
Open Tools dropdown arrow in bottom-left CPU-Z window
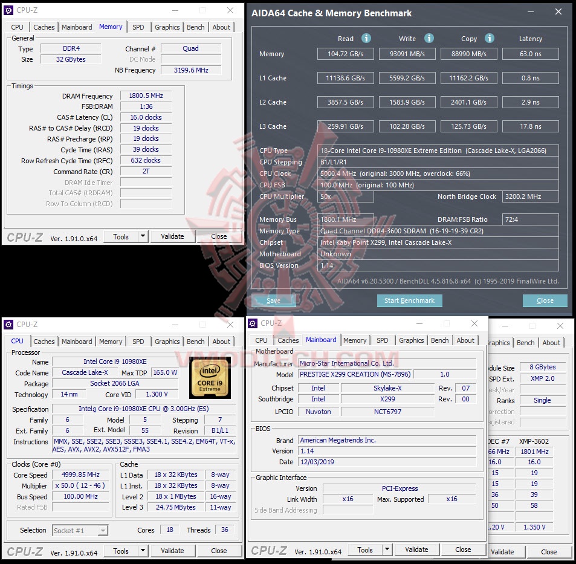(x=143, y=551)
